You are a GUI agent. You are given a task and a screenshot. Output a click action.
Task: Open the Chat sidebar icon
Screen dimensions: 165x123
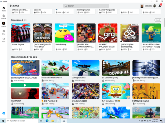4,31
